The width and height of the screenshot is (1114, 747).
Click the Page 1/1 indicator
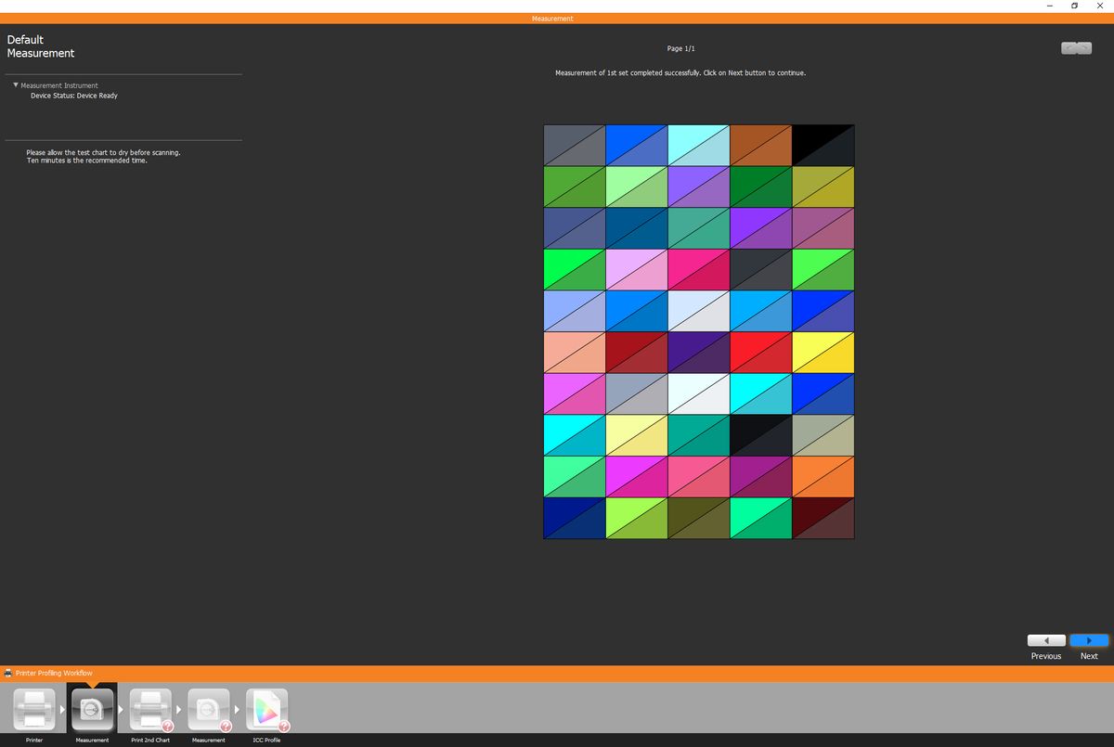(682, 48)
